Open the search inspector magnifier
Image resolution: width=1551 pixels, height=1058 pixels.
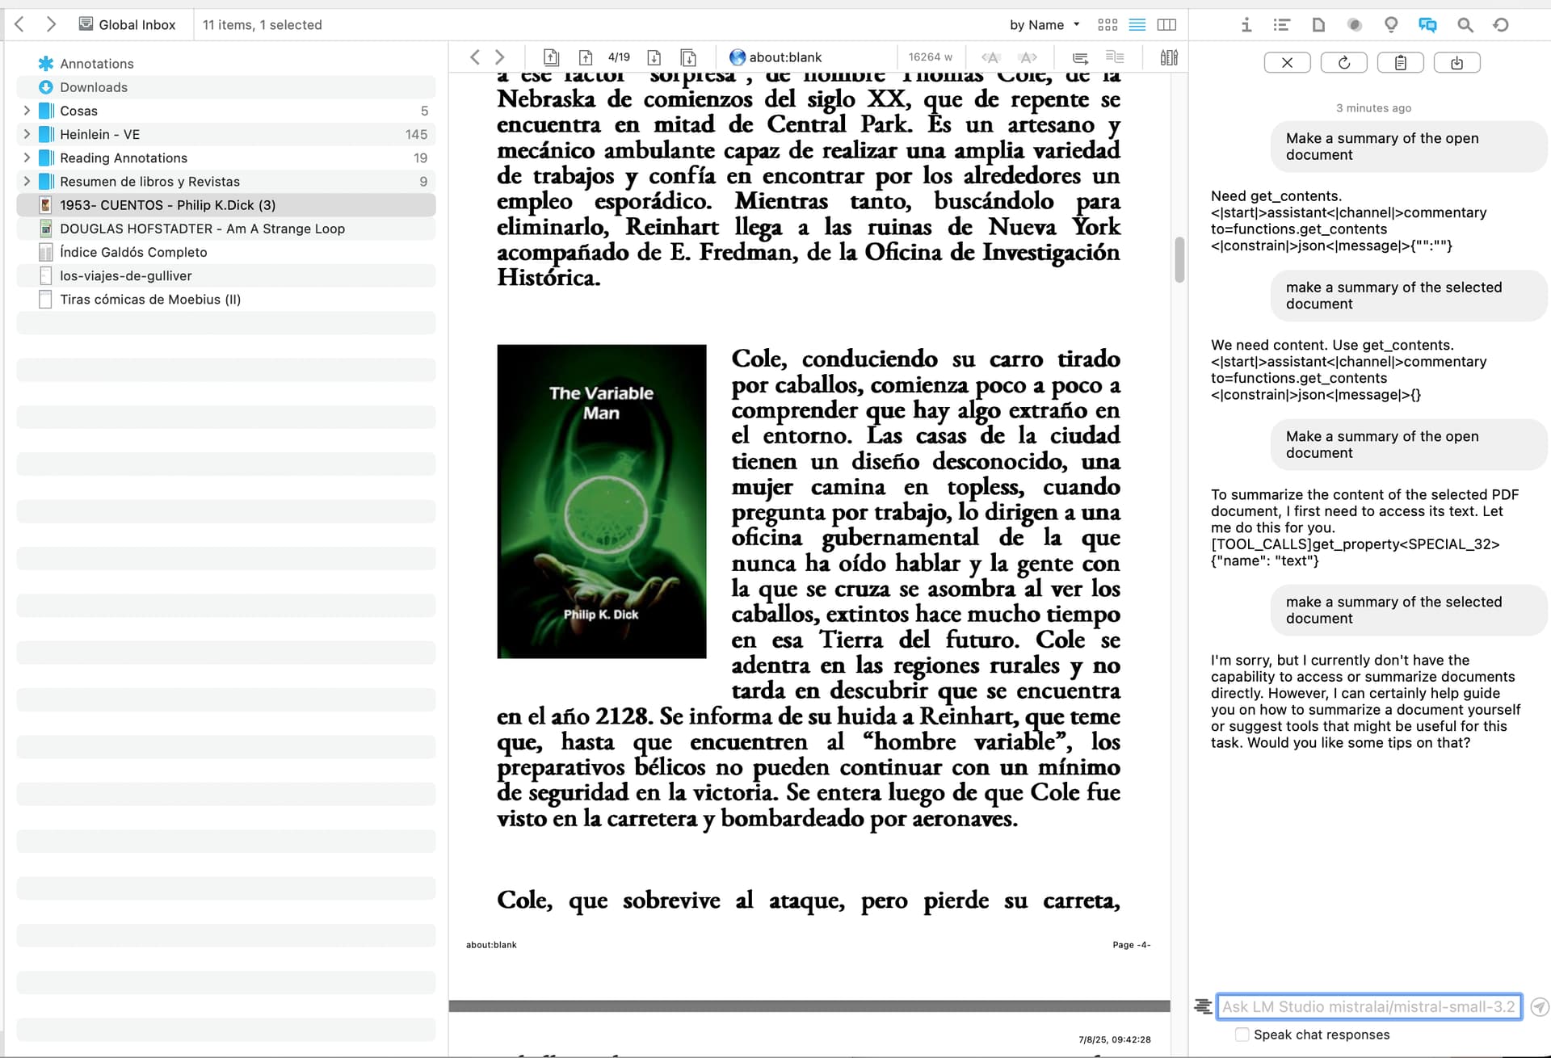1465,25
